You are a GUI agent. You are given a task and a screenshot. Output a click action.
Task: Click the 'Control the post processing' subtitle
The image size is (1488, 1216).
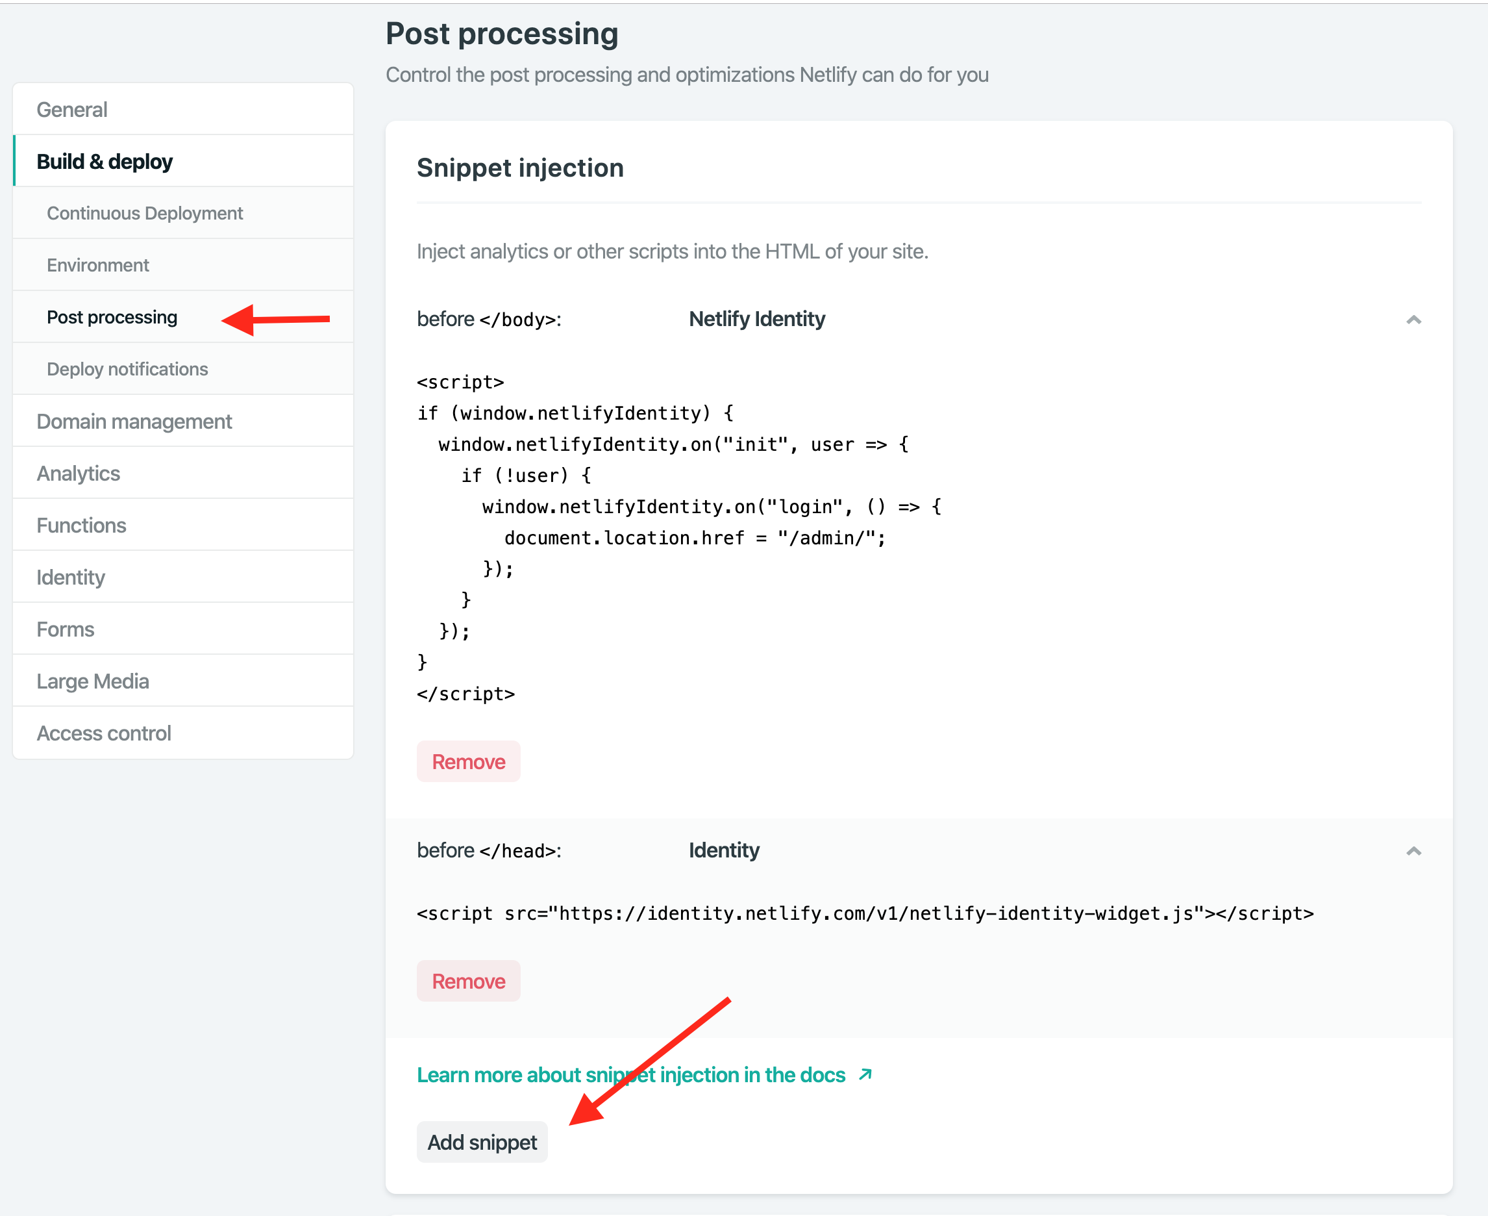(688, 74)
